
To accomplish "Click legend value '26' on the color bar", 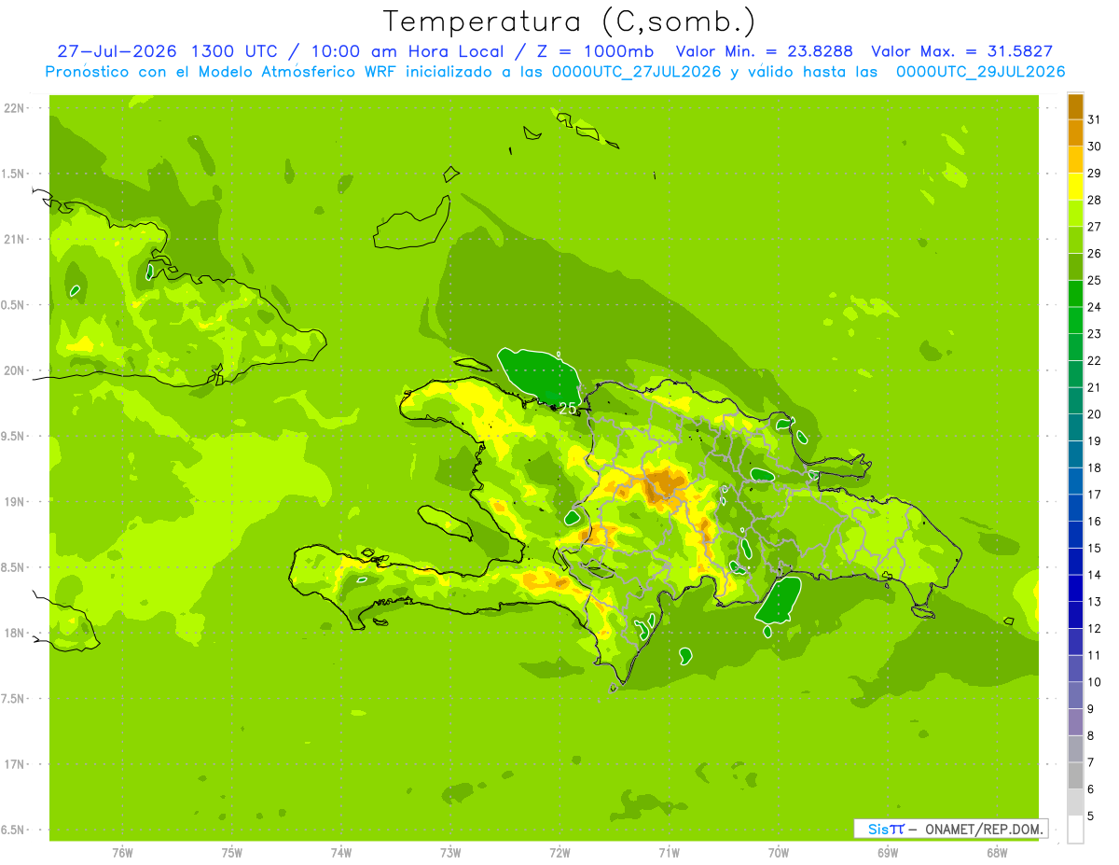I will point(1094,254).
